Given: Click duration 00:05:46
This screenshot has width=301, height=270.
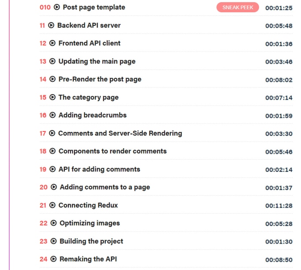Looking at the screenshot, I should coord(279,152).
